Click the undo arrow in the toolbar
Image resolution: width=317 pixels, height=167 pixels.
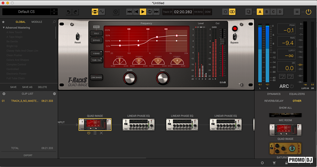coord(69,12)
